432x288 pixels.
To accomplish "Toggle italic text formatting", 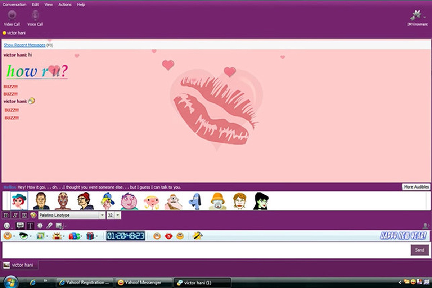I will (15, 215).
